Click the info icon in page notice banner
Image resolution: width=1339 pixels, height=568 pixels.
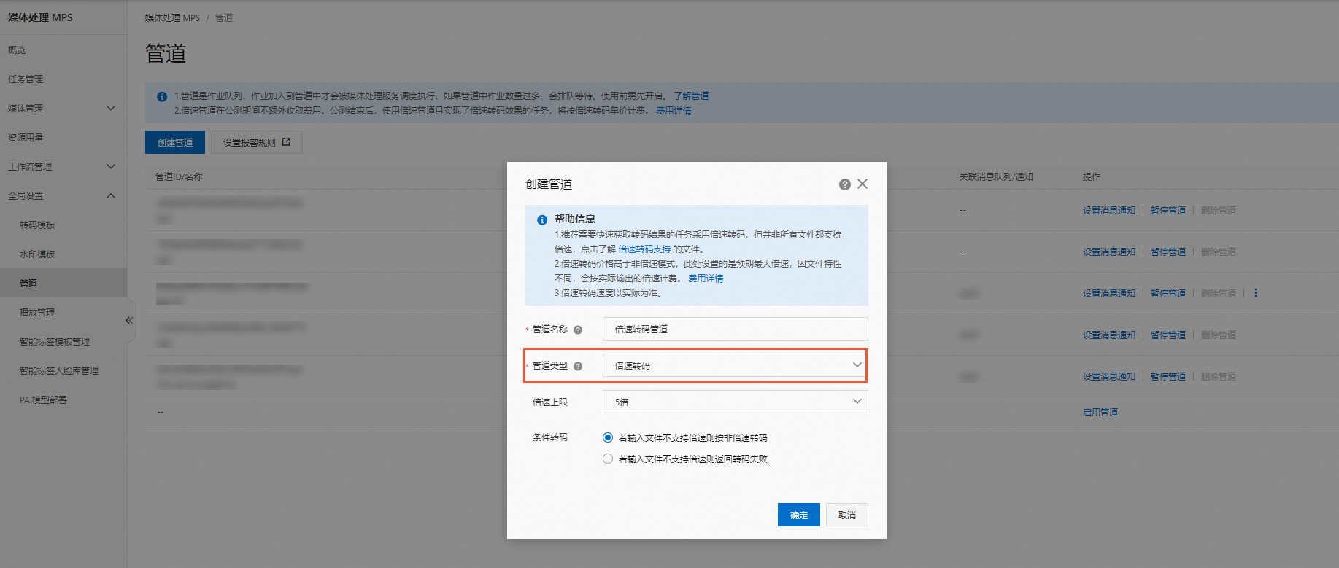tap(162, 96)
